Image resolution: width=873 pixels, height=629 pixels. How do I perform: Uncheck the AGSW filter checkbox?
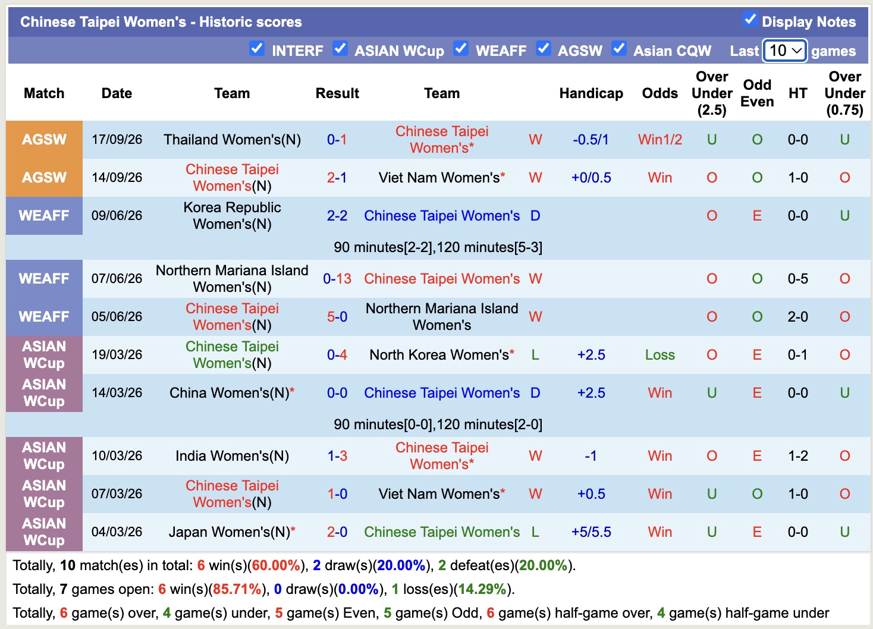[x=543, y=48]
